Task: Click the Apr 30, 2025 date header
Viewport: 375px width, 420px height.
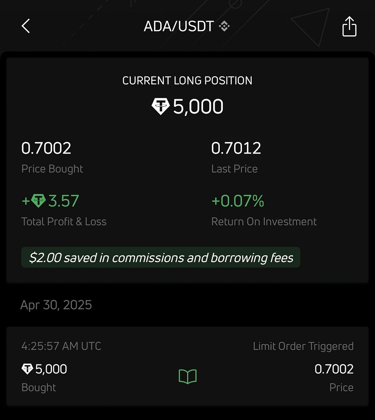Action: pos(56,305)
